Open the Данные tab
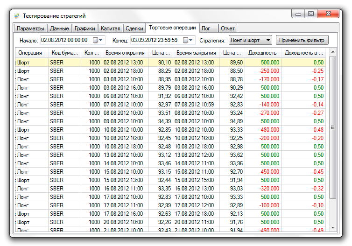Image resolution: width=352 pixels, height=246 pixels. [x=60, y=28]
